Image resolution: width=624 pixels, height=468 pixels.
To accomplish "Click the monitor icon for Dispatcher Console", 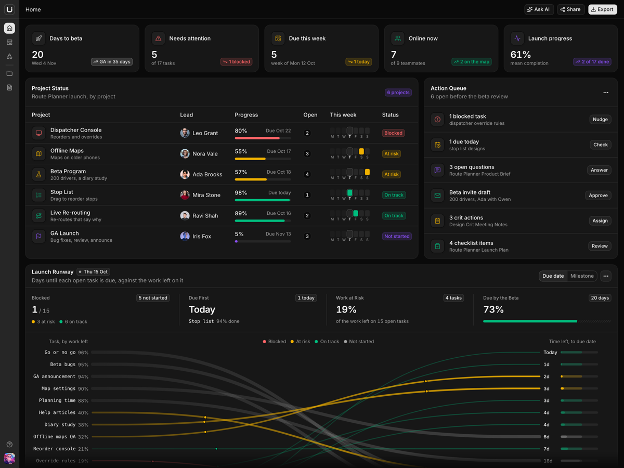I will pyautogui.click(x=38, y=133).
